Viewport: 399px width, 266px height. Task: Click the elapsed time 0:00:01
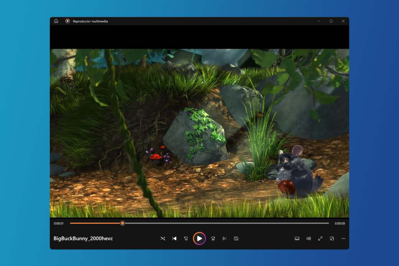click(59, 223)
